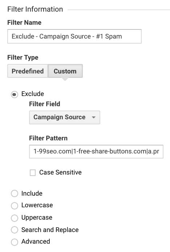This screenshot has height=252, width=170.
Task: Click the Include option label
Action: tap(32, 193)
